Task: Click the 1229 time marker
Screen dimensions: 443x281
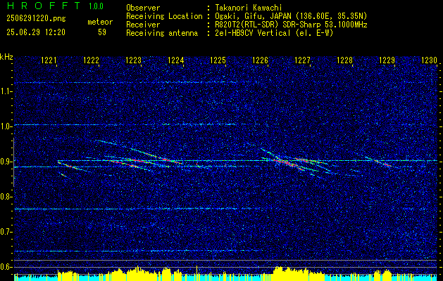Action: (x=387, y=60)
